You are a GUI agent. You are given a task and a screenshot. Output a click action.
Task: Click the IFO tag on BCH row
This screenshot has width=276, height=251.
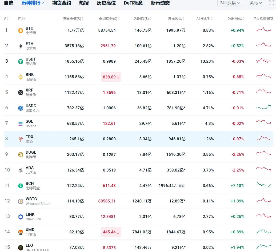coord(182,186)
